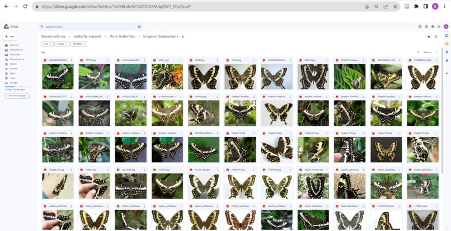Click the browser zoom magnifier icon

pyautogui.click(x=376, y=6)
